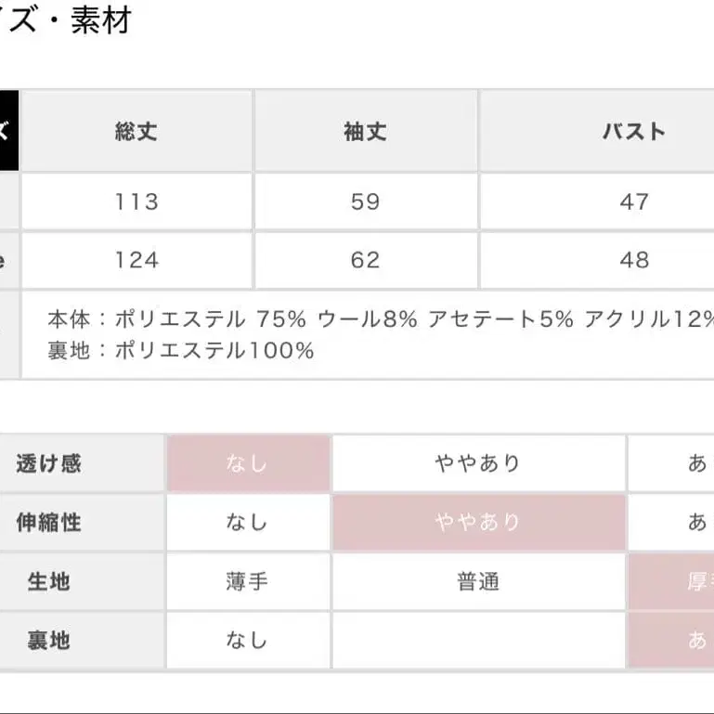This screenshot has width=714, height=714.
Task: Select the 59 sleeve length value
Action: [x=365, y=201]
